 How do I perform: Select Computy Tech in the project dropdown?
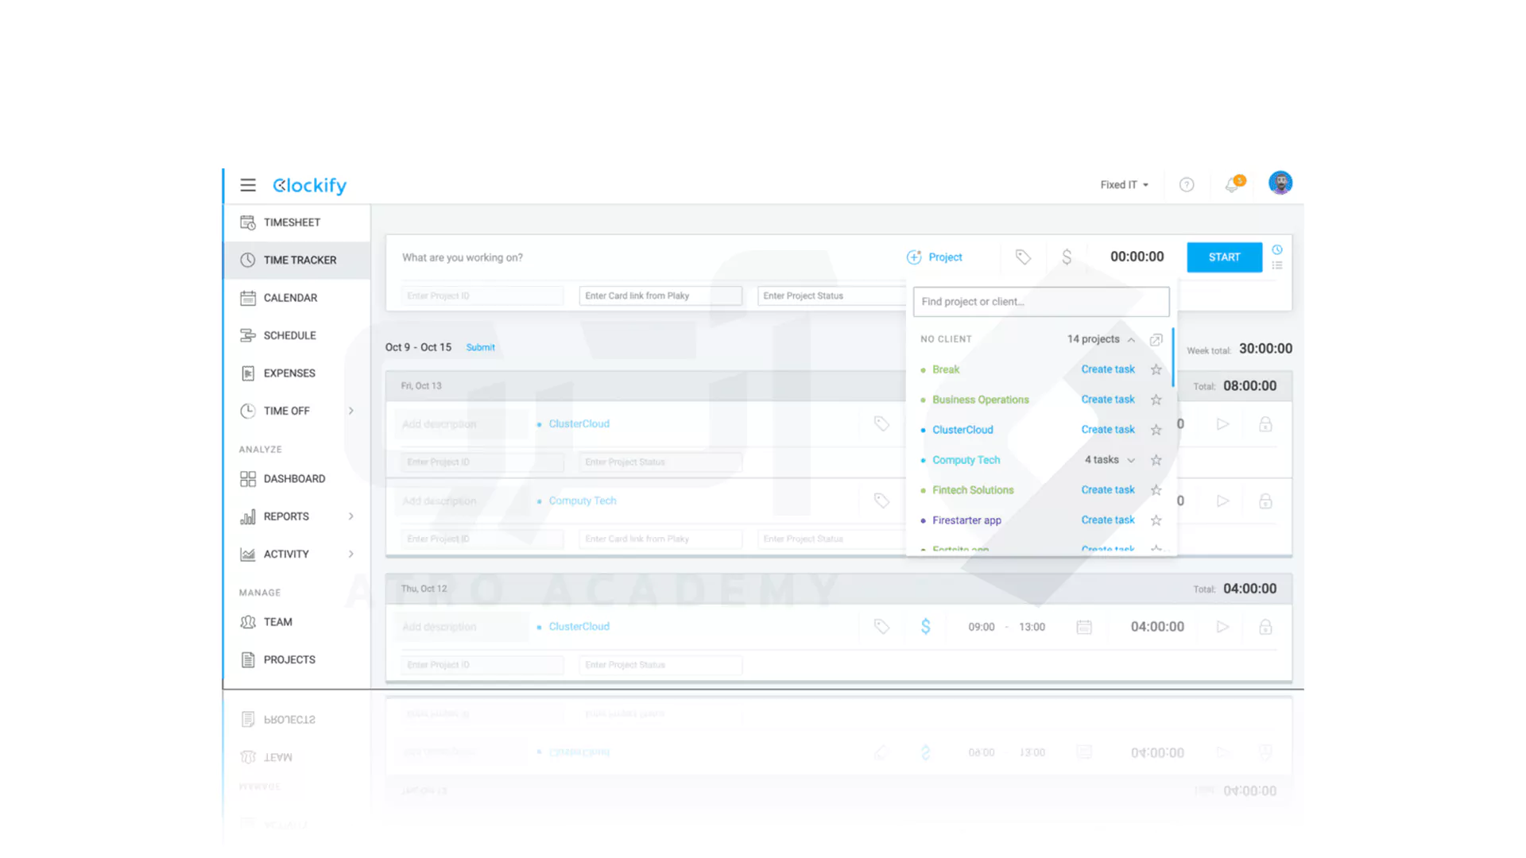(x=966, y=460)
